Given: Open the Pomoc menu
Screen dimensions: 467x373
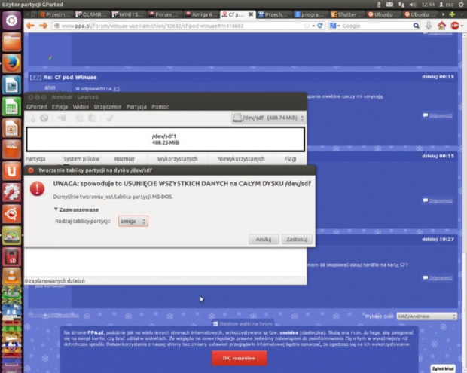Looking at the screenshot, I should (160, 107).
